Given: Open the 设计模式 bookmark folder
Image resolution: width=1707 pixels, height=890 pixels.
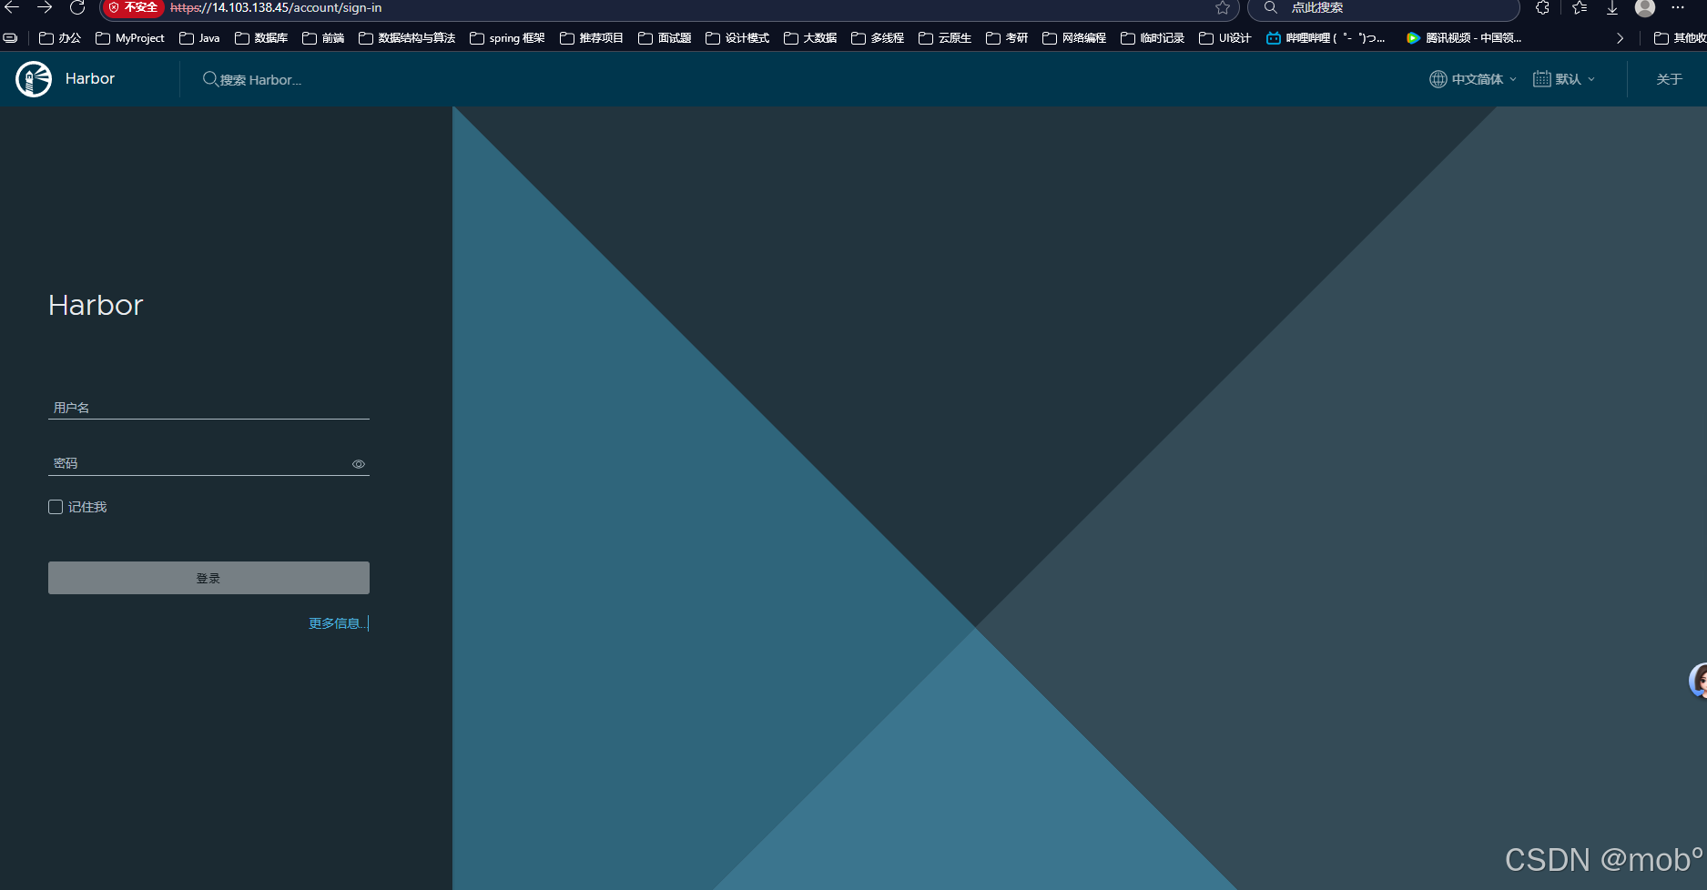Looking at the screenshot, I should [737, 38].
